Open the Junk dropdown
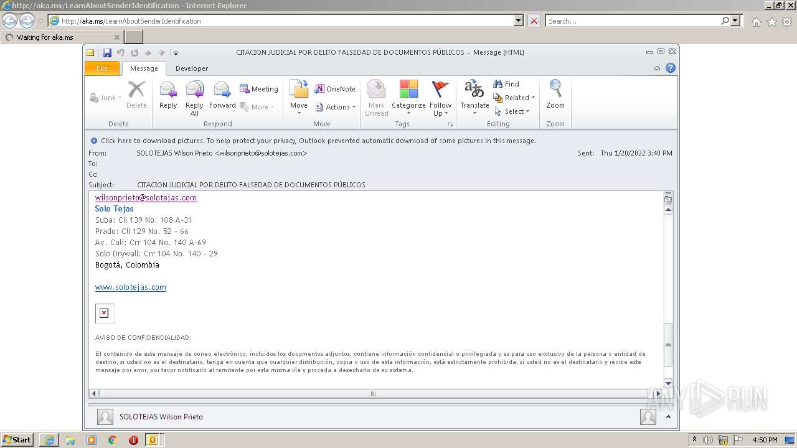This screenshot has height=448, width=797. click(x=105, y=98)
